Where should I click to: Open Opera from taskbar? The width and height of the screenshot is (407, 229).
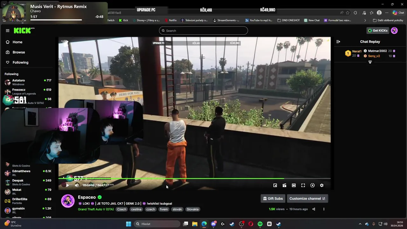(251, 224)
